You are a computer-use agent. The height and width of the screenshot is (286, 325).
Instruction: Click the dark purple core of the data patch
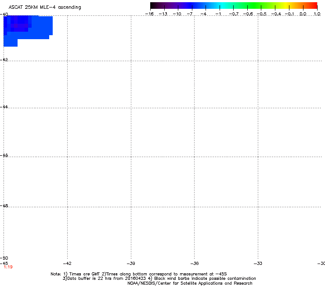[x=19, y=26]
